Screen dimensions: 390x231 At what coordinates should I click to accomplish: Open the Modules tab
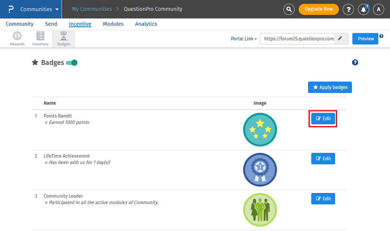coord(113,24)
